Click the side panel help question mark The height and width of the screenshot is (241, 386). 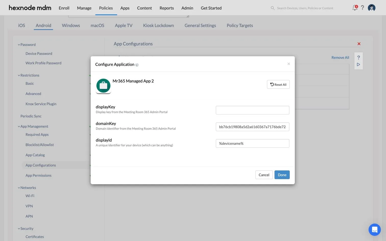click(x=358, y=58)
